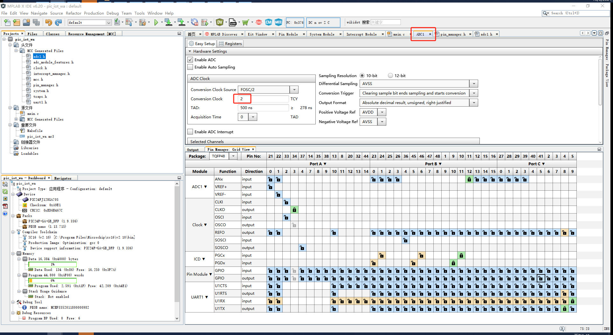Click the shopping cart toolbar icon
This screenshot has width=613, height=335.
click(x=245, y=22)
